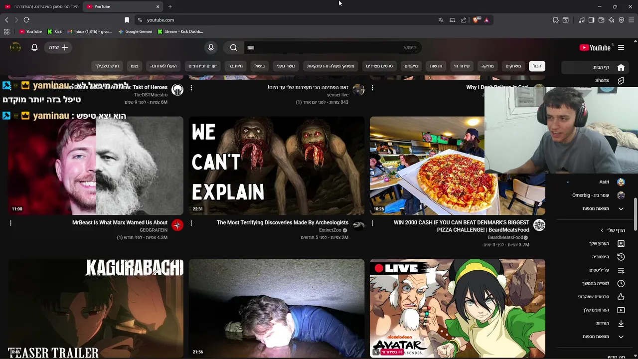
Task: Close the active YouTube tab
Action: 158,6
